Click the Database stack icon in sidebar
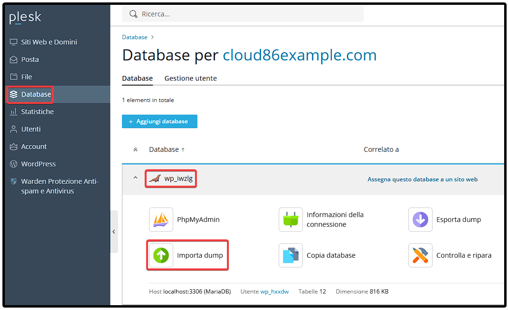This screenshot has height=310, width=509. coord(14,94)
